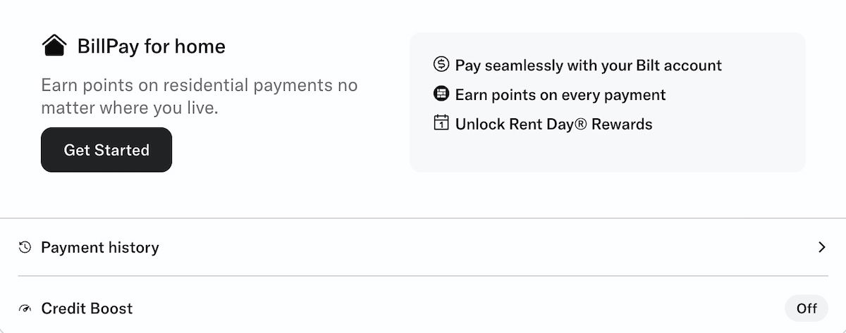This screenshot has height=333, width=846.
Task: Click the Earn points on every payment text
Action: tap(560, 94)
